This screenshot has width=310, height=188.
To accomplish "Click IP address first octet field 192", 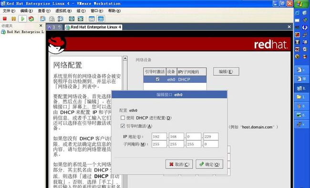I will pyautogui.click(x=159, y=137).
